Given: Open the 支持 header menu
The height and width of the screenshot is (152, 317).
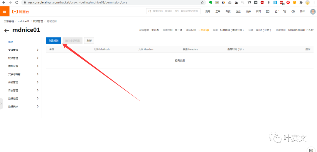Looking at the screenshot, I should click(248, 11).
